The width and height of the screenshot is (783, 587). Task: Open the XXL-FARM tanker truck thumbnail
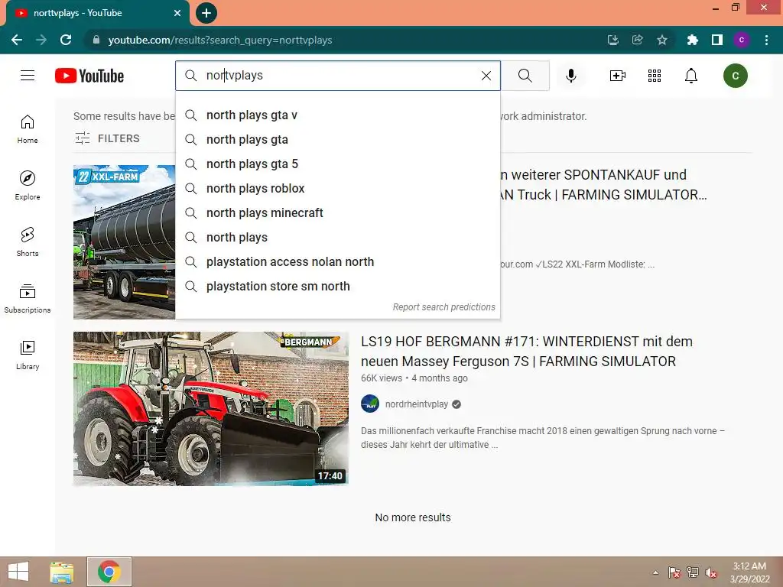pyautogui.click(x=125, y=242)
